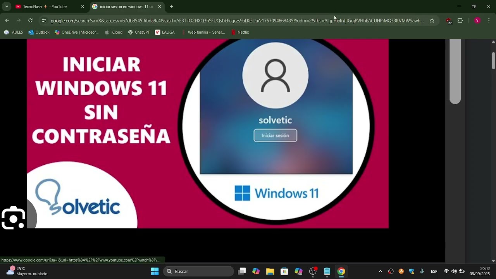Search the image with Google Lens icon
The height and width of the screenshot is (279, 496).
coord(13,218)
